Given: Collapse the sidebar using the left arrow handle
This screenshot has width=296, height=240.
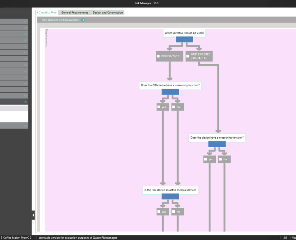Looking at the screenshot, I should [33, 215].
